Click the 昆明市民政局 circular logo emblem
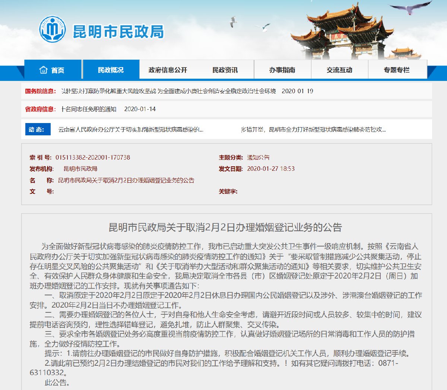Screen dimensions: 447x390 (53, 29)
